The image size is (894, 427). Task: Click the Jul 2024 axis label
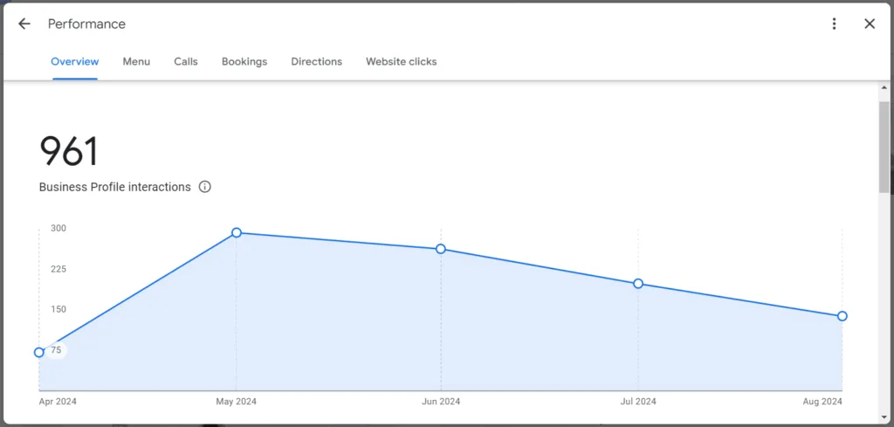pos(638,402)
